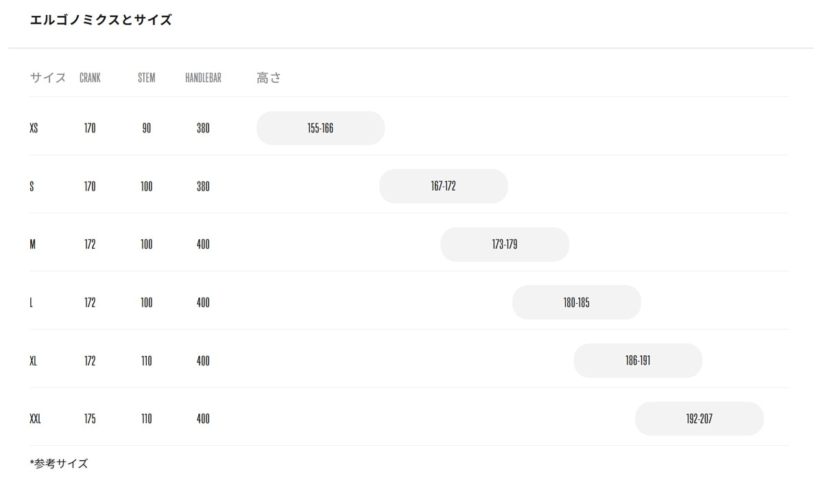This screenshot has height=480, width=823.
Task: Click the 186-191 height range pill
Action: (638, 361)
